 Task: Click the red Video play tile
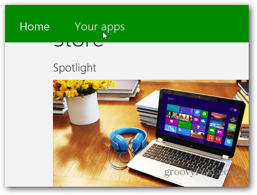[218, 139]
